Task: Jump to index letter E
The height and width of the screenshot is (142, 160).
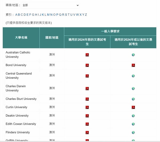Action: click(x=27, y=15)
